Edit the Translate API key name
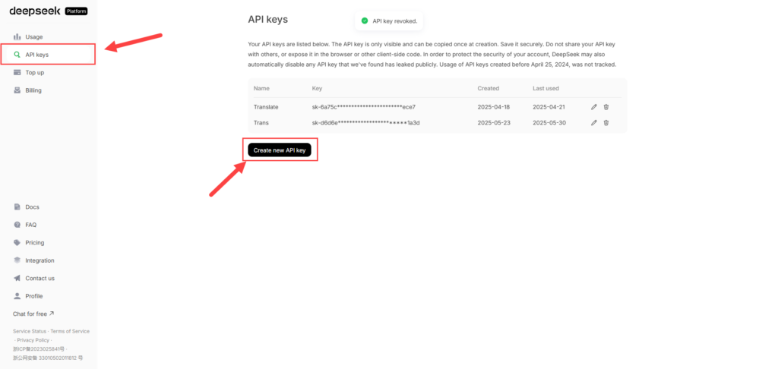This screenshot has height=369, width=778. click(x=594, y=107)
